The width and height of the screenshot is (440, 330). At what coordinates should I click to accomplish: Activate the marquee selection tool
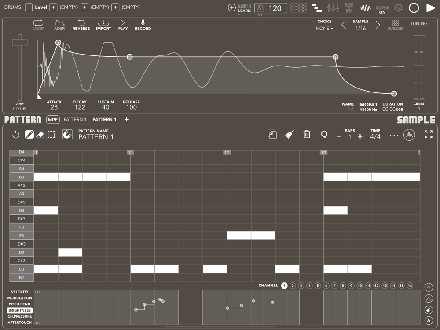[51, 135]
